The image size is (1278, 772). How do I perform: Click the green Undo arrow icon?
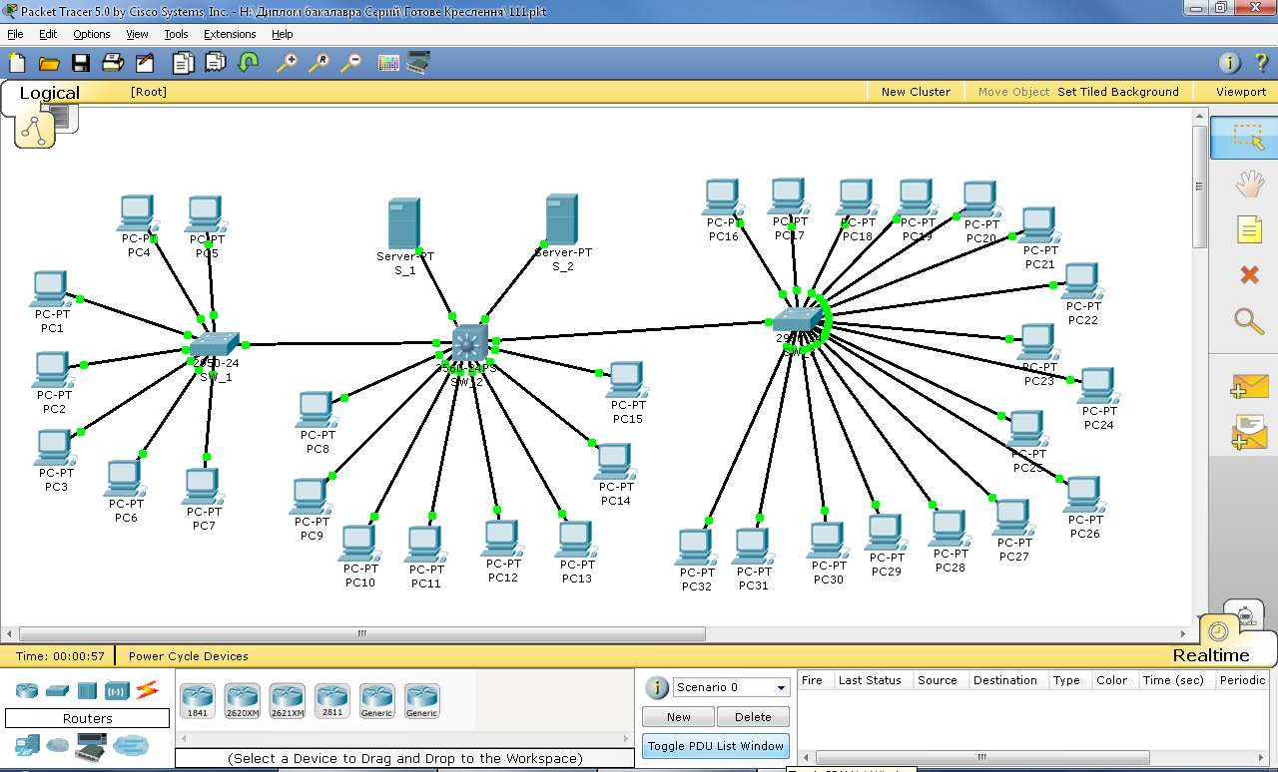click(x=248, y=63)
